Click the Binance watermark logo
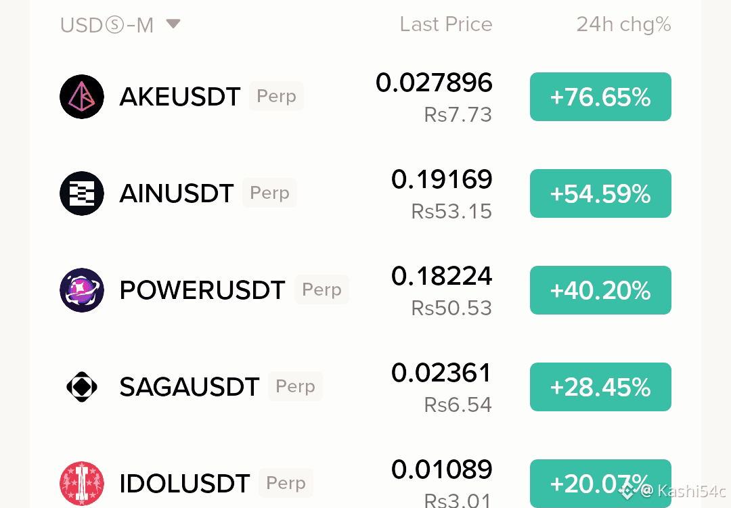Screen dimensions: 731x508 coord(627,490)
